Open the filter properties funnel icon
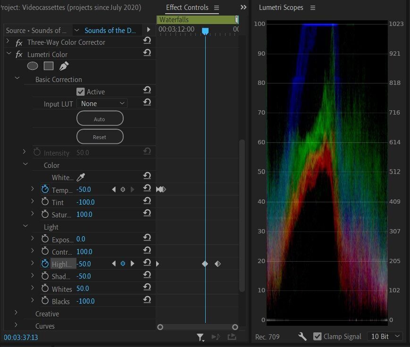 coord(201,337)
